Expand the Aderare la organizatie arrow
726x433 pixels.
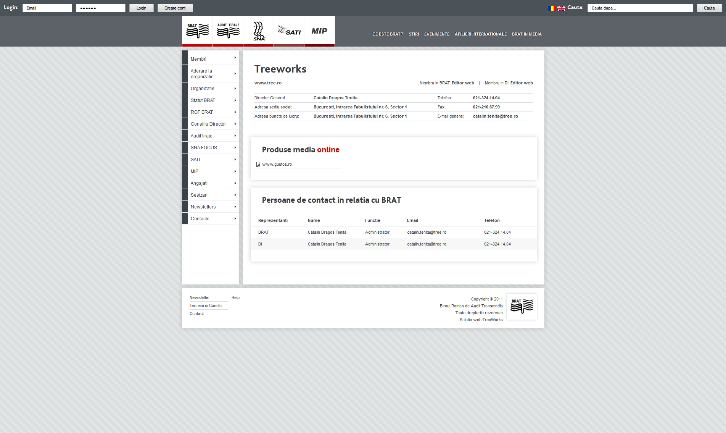[x=235, y=73]
